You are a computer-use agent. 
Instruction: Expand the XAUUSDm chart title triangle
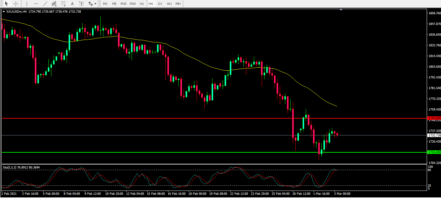pos(4,11)
